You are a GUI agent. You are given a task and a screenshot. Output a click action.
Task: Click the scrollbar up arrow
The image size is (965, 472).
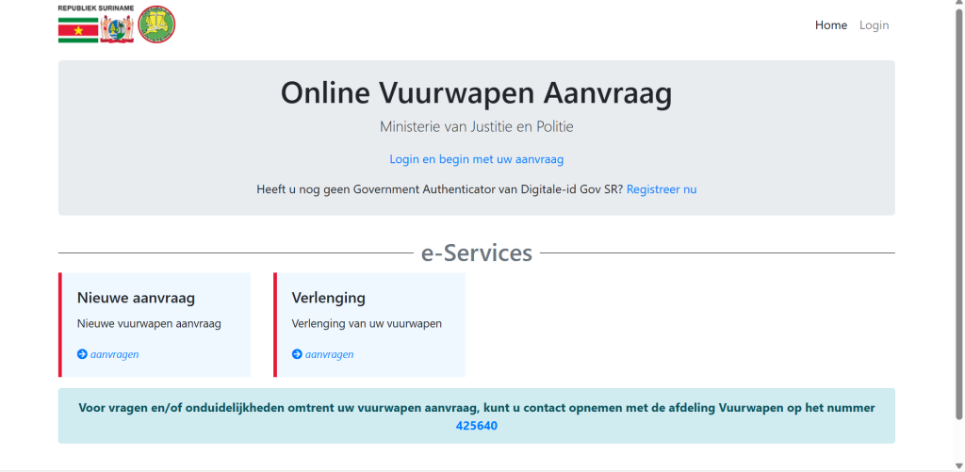click(x=958, y=6)
